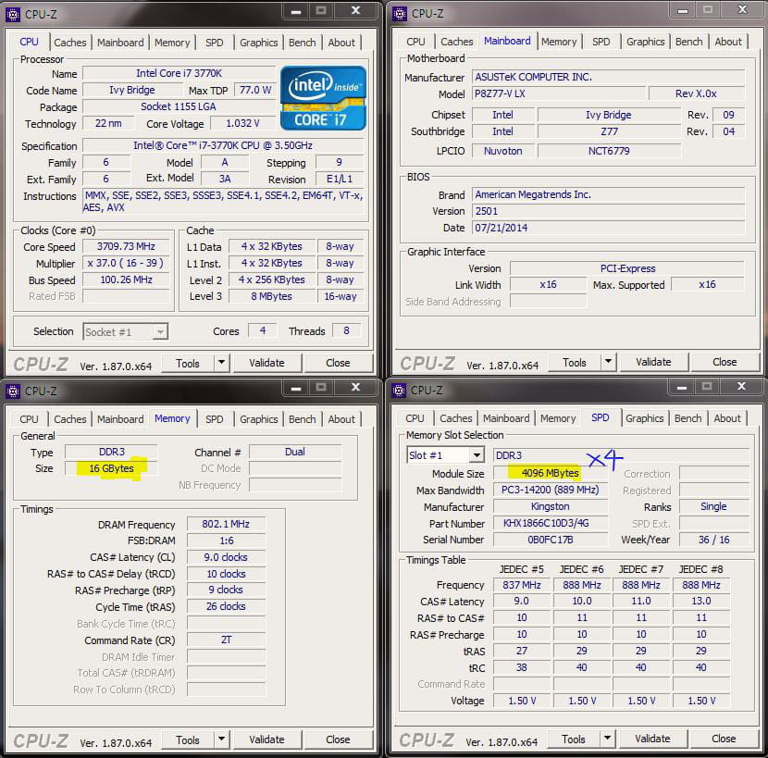
Task: Click Validate in the Mainboard window
Action: [653, 362]
